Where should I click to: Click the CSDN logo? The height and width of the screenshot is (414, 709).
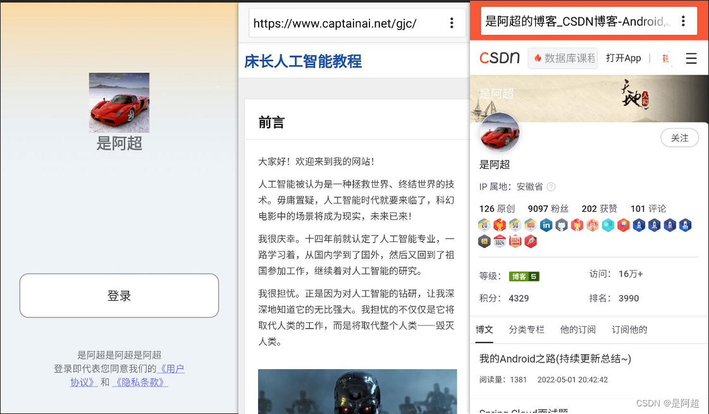[x=499, y=58]
